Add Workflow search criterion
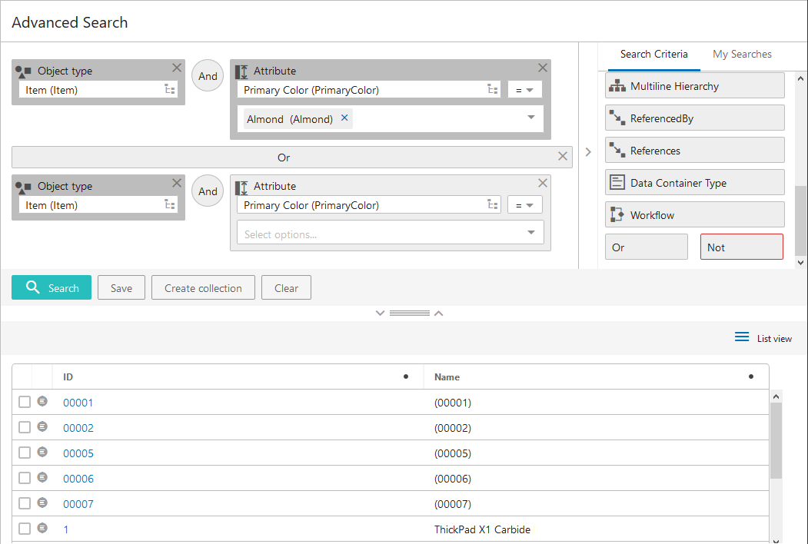This screenshot has height=544, width=808. (x=694, y=215)
